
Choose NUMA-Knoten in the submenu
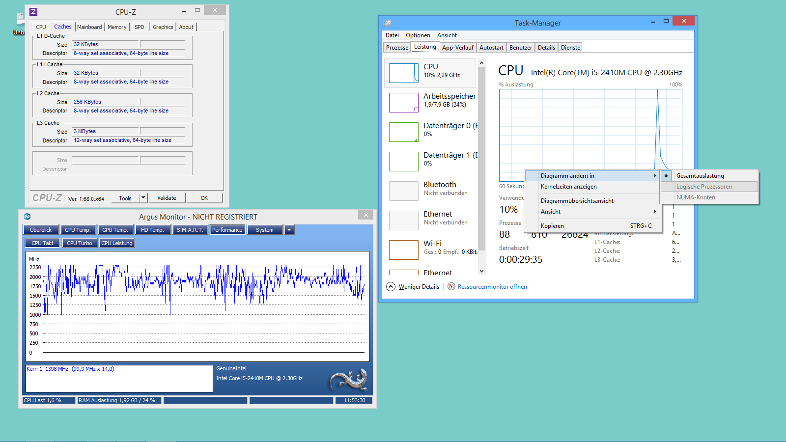tap(709, 197)
